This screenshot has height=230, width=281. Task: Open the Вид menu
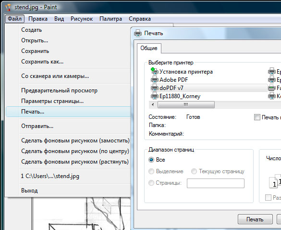pyautogui.click(x=59, y=19)
